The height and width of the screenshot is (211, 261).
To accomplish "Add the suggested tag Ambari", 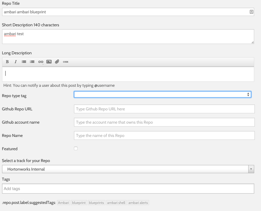I will click(x=63, y=203).
